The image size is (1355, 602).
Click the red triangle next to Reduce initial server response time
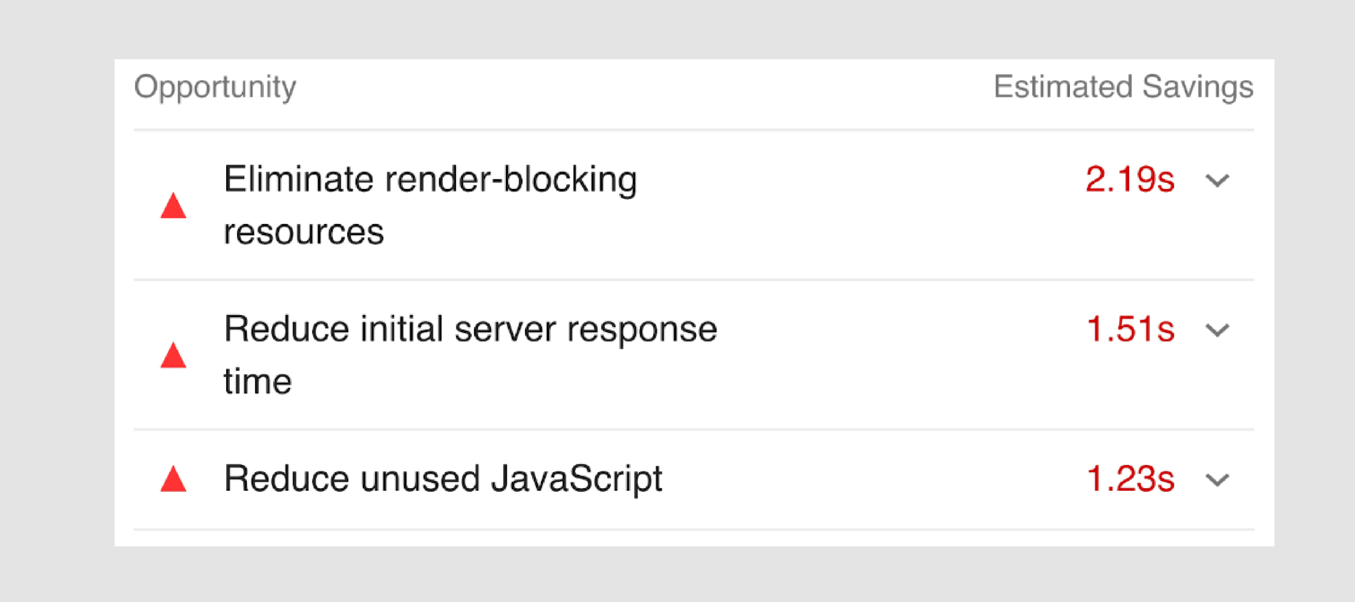[173, 355]
